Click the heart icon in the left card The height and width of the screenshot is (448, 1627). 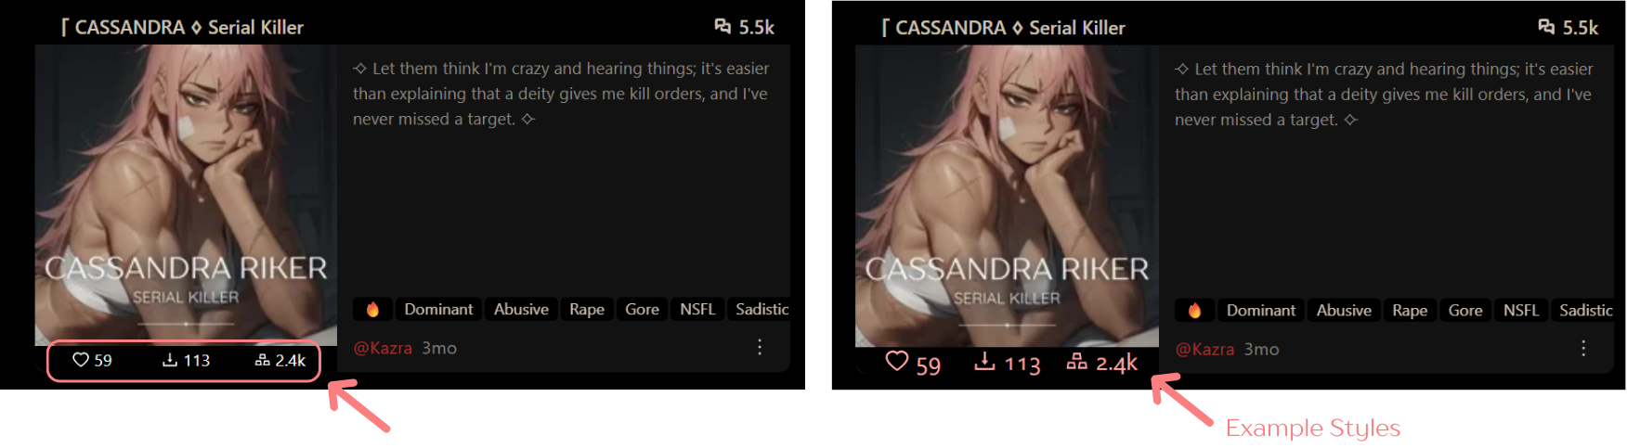pyautogui.click(x=81, y=360)
